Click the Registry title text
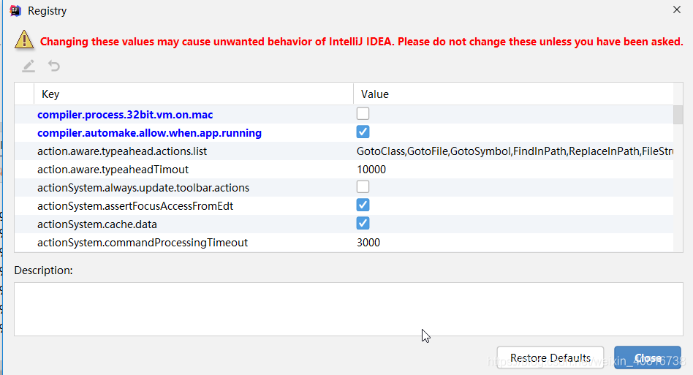The width and height of the screenshot is (693, 375). tap(48, 11)
